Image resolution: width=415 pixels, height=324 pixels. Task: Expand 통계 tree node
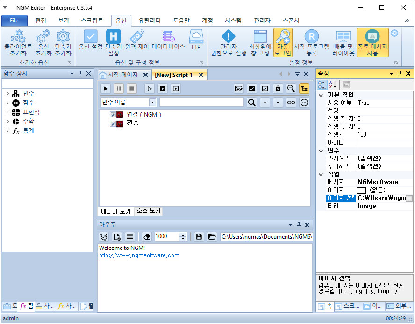(7, 131)
